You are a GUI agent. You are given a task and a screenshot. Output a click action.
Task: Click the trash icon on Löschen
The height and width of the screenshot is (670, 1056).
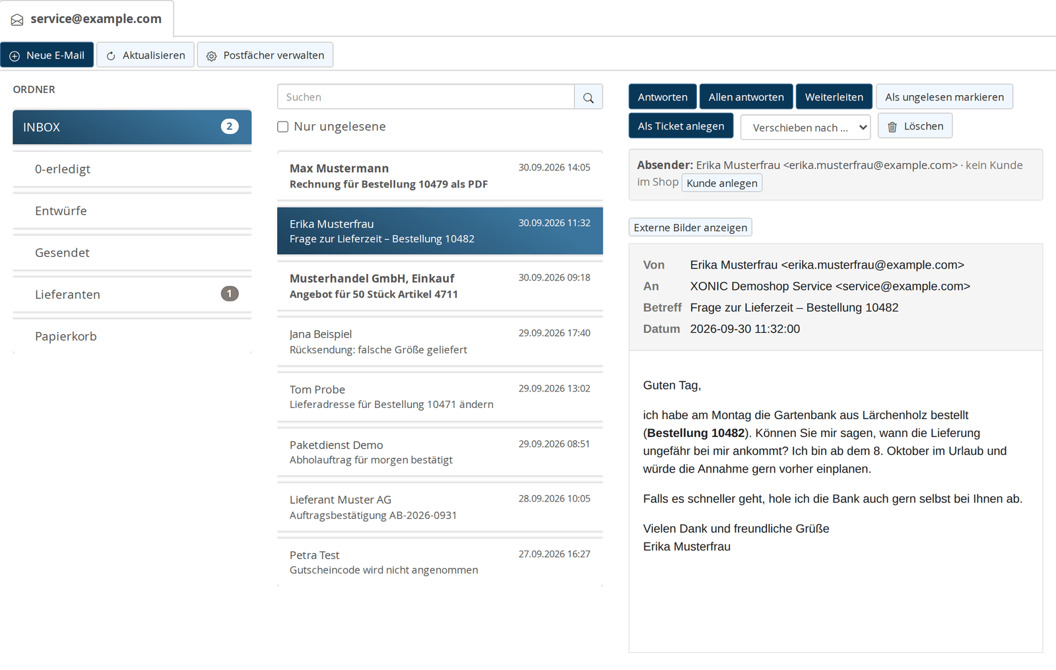click(x=892, y=127)
